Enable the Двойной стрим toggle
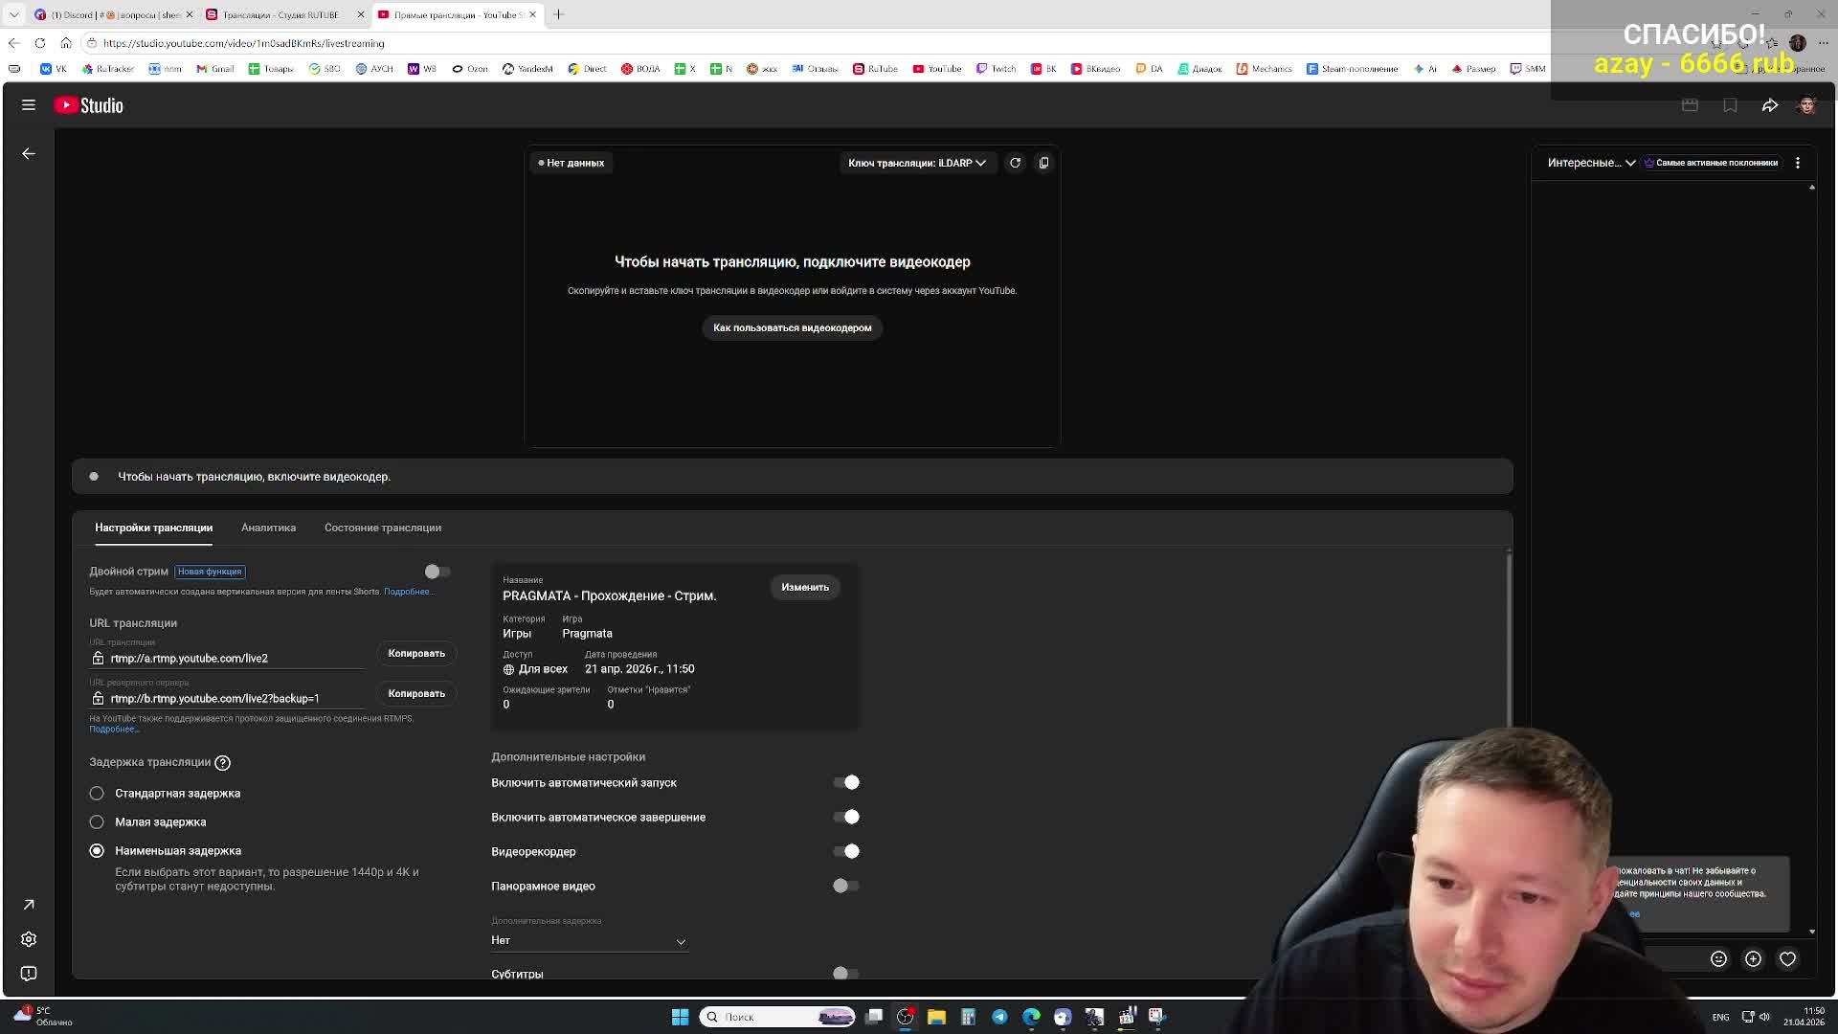Viewport: 1838px width, 1034px height. tap(437, 572)
